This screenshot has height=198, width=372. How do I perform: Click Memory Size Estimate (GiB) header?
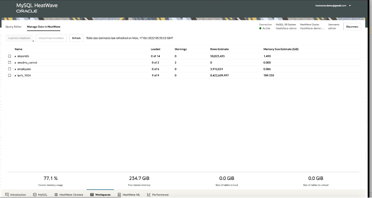click(281, 49)
